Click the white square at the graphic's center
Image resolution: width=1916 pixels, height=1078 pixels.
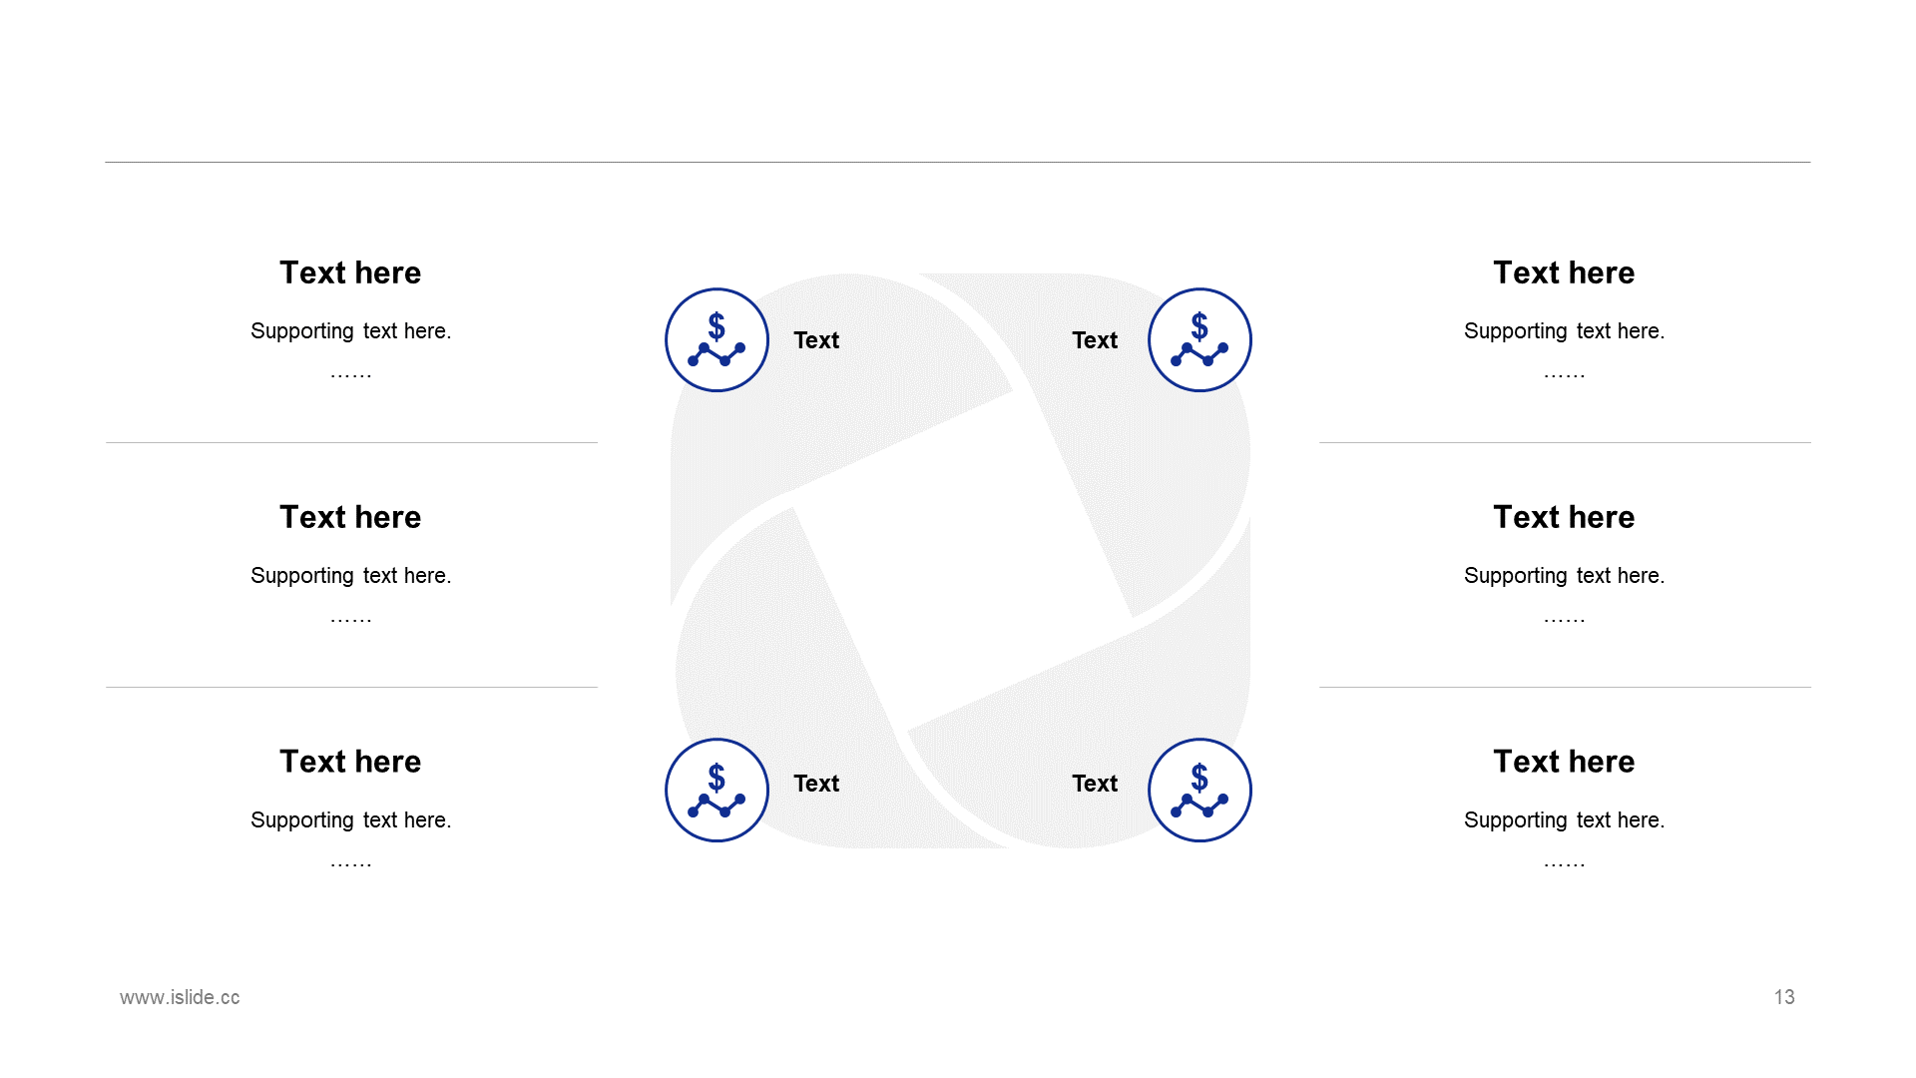pyautogui.click(x=961, y=561)
